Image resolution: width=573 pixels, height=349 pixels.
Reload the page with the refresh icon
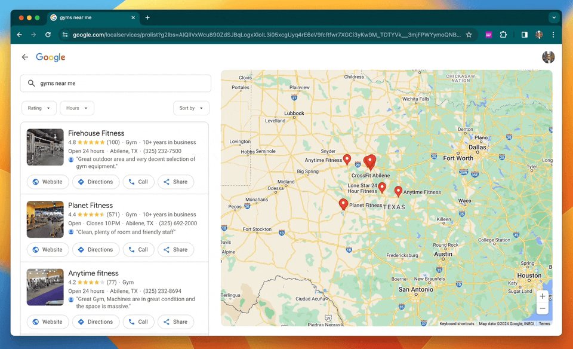point(48,35)
